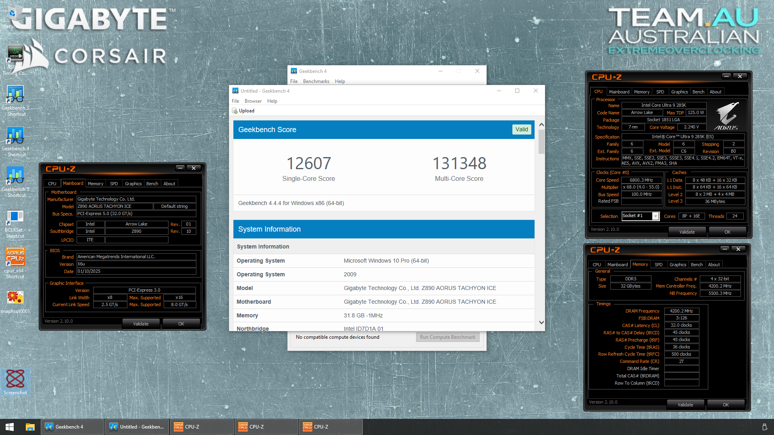Viewport: 774px width, 435px height.
Task: Open the ASRock Timing Configurator desktop icon
Action: pos(15,60)
